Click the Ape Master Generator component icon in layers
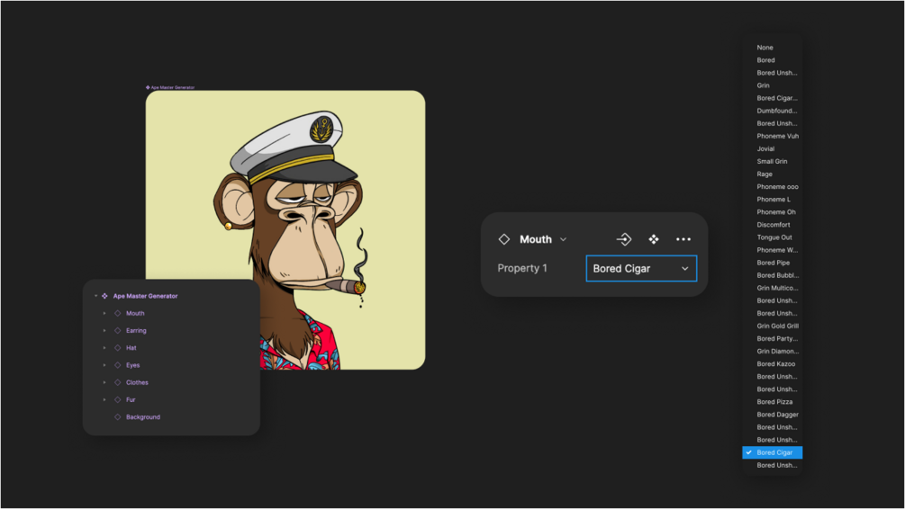This screenshot has width=905, height=509. pos(104,296)
